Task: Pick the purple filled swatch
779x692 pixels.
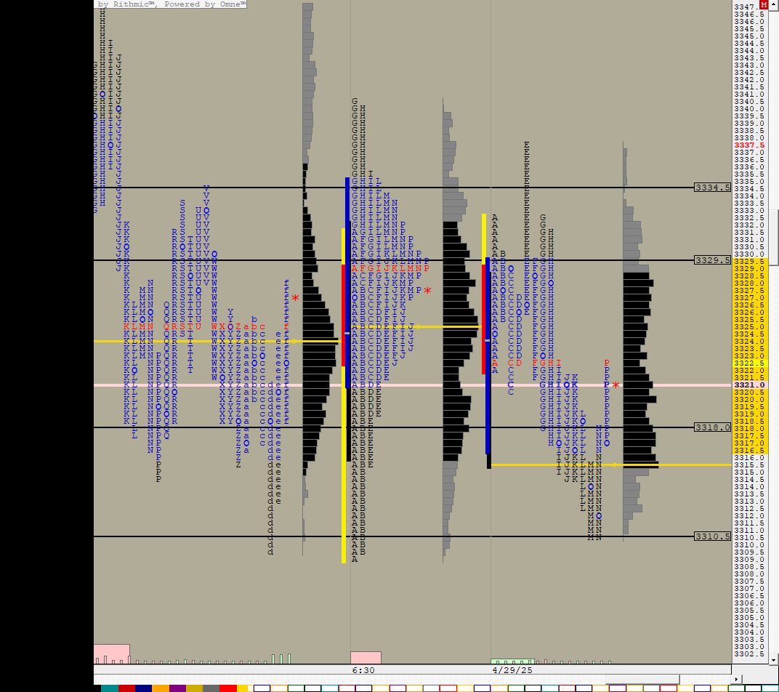Action: click(x=177, y=688)
